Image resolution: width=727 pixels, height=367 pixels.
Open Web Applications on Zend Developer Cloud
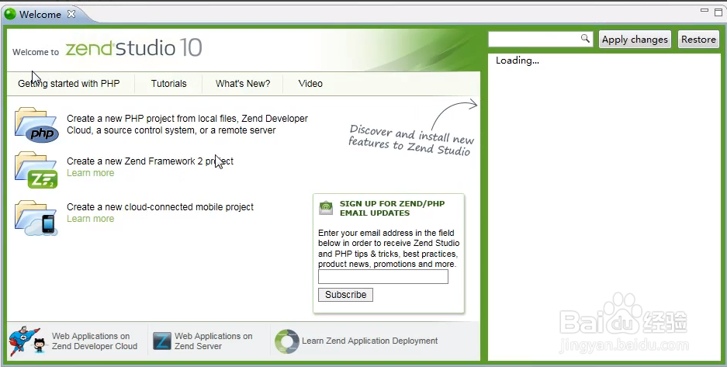click(x=95, y=341)
